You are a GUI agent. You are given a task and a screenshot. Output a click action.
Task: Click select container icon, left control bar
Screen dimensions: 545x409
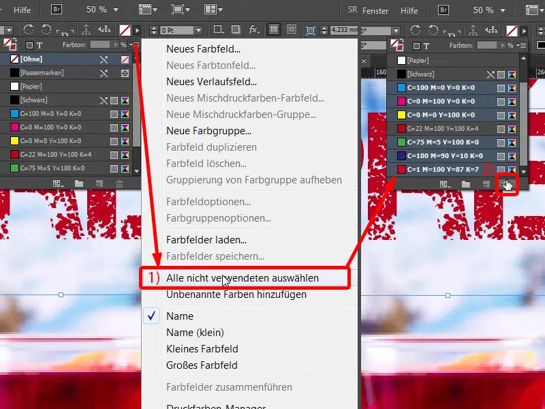[86, 30]
